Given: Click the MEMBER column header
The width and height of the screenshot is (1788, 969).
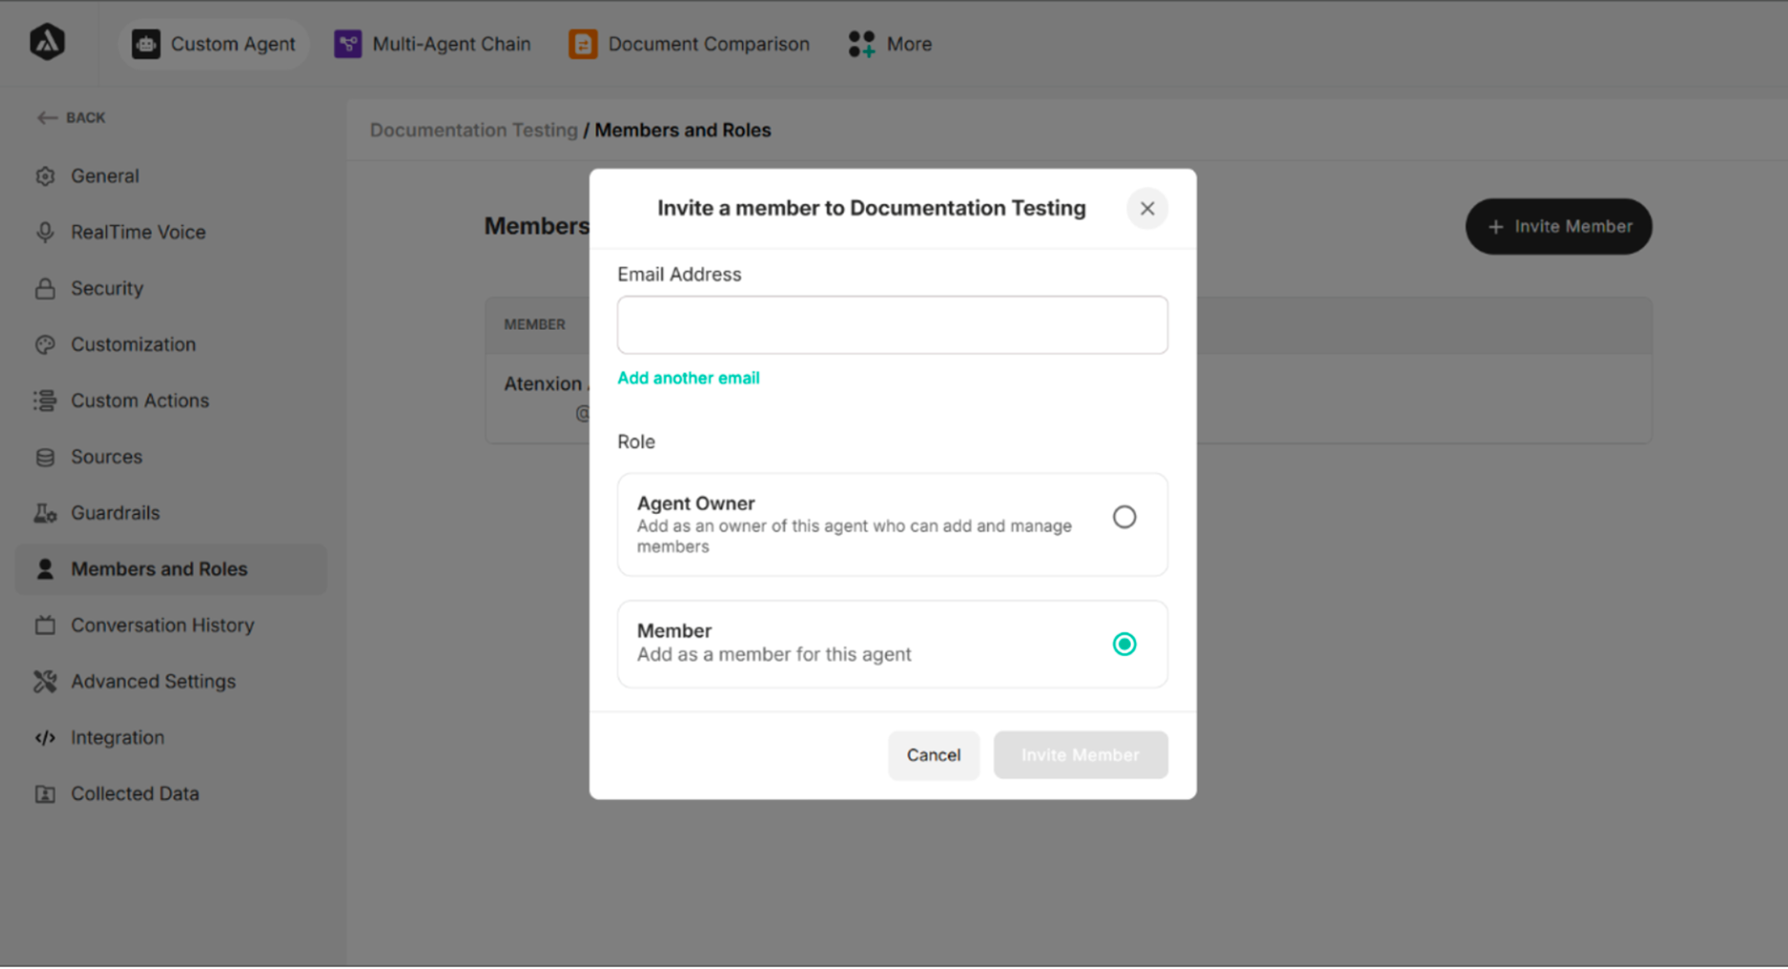Looking at the screenshot, I should pos(534,324).
